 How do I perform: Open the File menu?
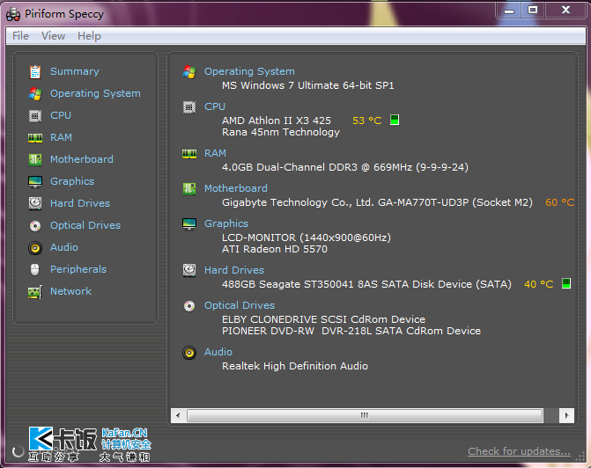20,36
